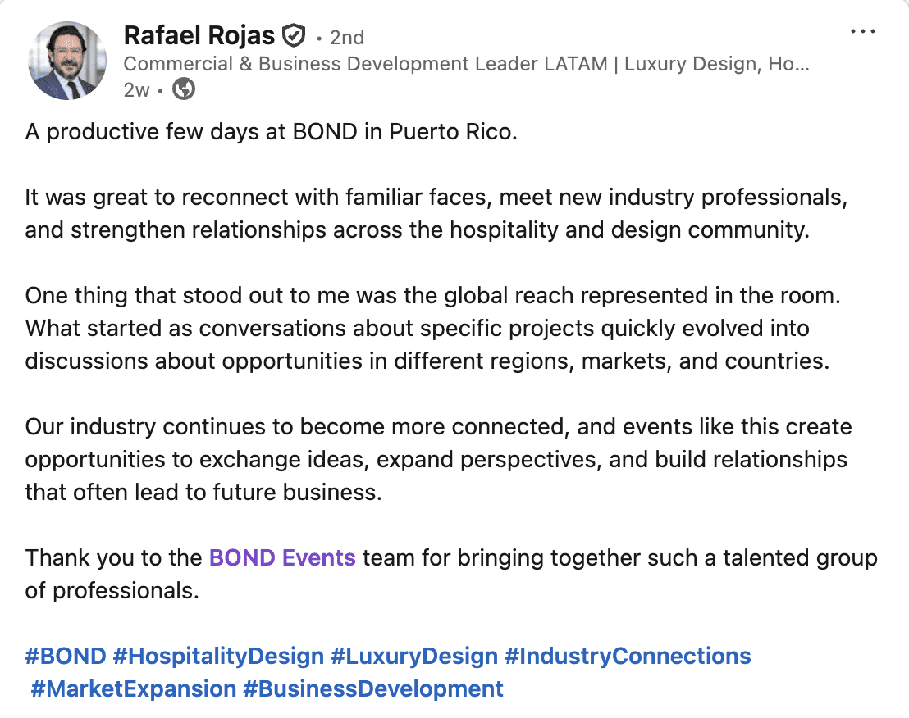
Task: Open Rafael Rojas profile photo
Action: (67, 61)
